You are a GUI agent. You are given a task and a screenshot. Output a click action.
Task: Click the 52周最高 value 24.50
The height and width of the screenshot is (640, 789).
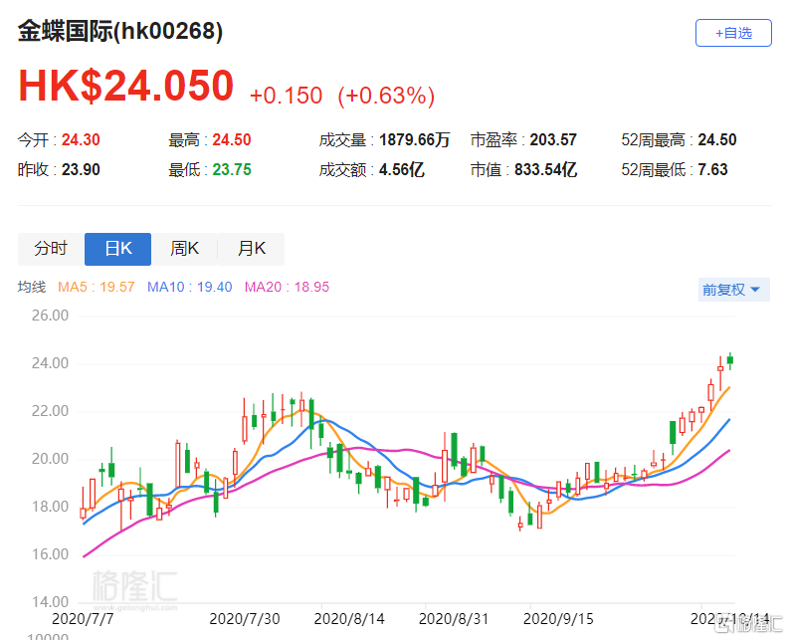coord(717,140)
